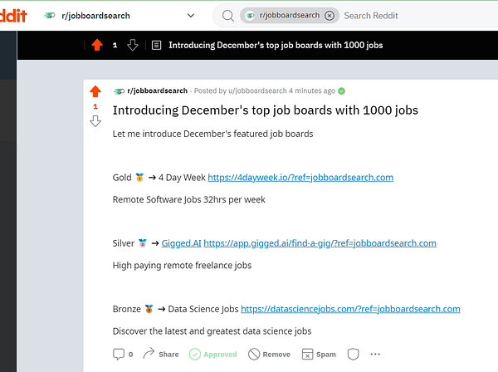Click the Approved checkmark button

pos(212,354)
